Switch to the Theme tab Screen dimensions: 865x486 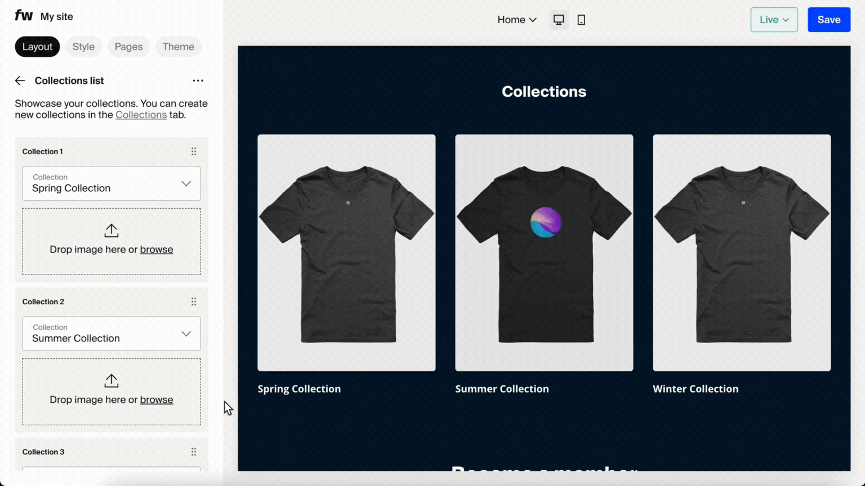179,47
